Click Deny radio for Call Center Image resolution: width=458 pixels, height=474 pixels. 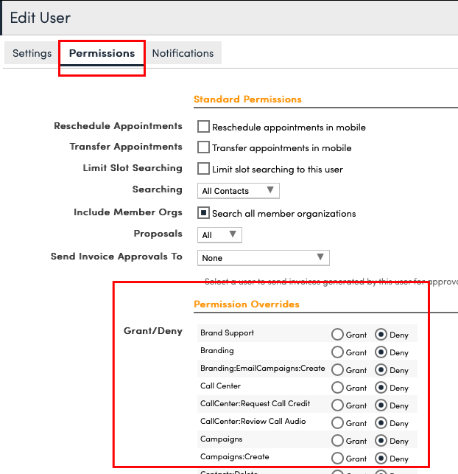[x=381, y=387]
